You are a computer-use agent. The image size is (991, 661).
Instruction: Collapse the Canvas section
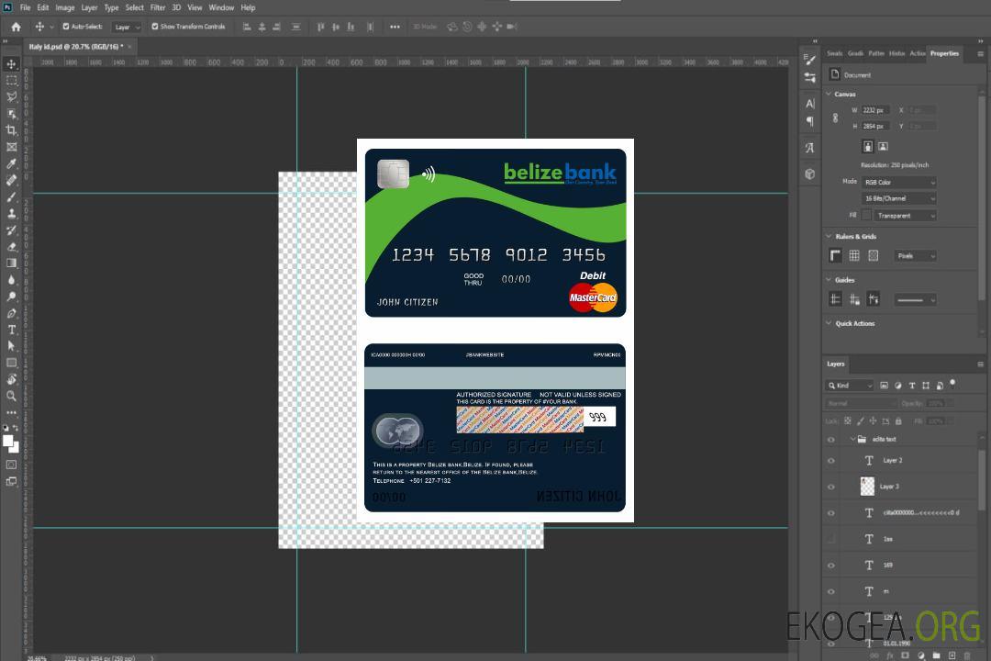(829, 94)
